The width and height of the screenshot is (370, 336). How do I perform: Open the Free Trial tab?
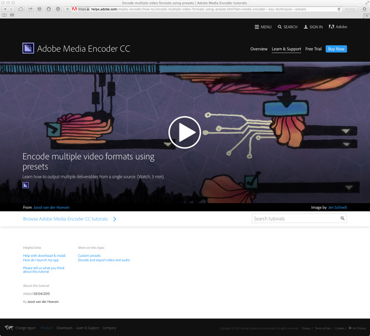point(313,49)
